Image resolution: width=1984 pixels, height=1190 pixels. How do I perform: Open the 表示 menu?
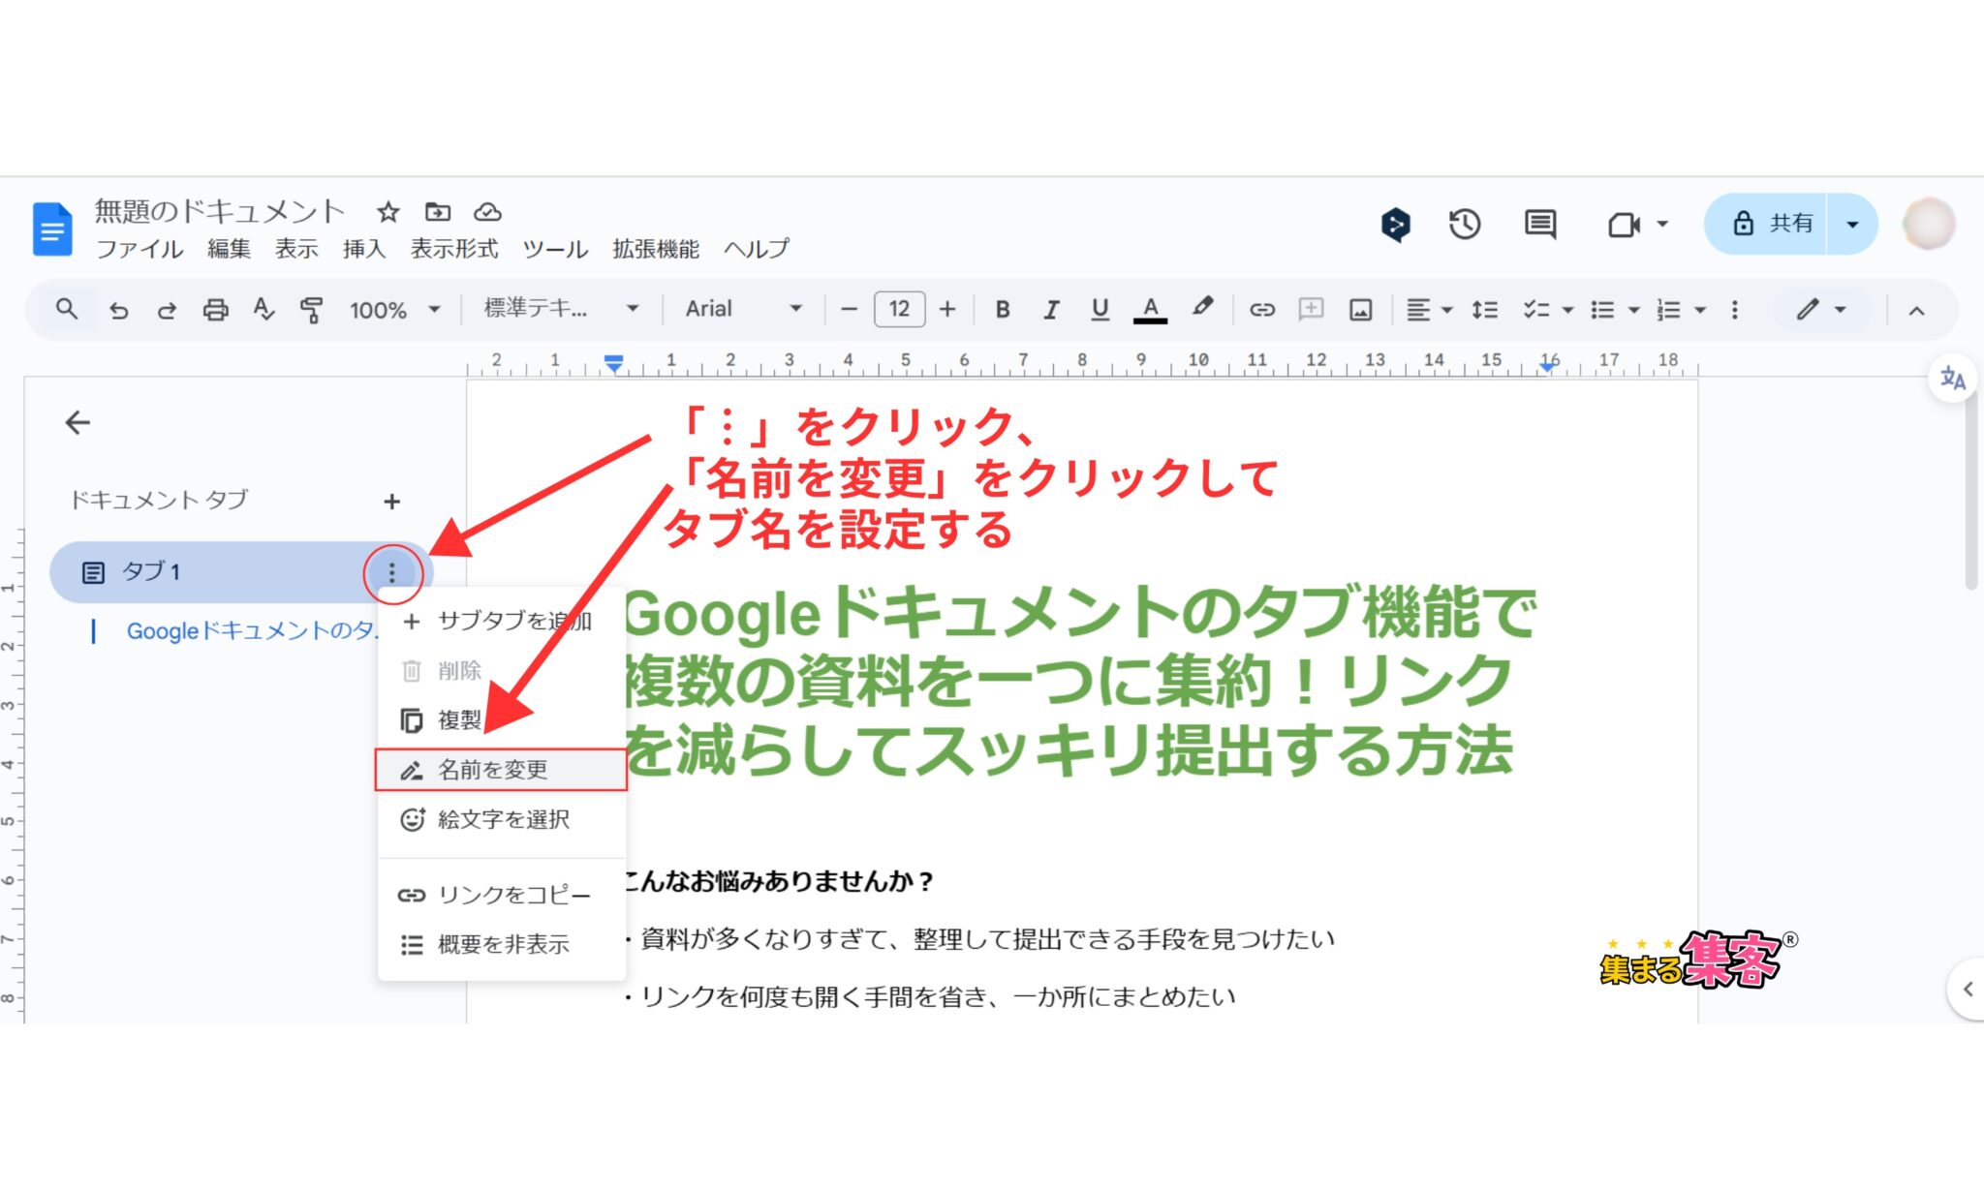click(296, 249)
